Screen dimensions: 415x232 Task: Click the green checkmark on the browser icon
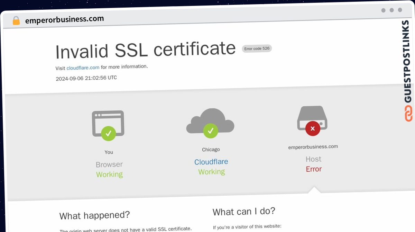click(108, 133)
